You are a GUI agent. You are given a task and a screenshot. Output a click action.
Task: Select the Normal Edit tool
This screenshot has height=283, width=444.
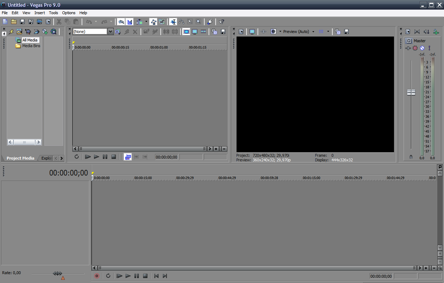pos(173,22)
